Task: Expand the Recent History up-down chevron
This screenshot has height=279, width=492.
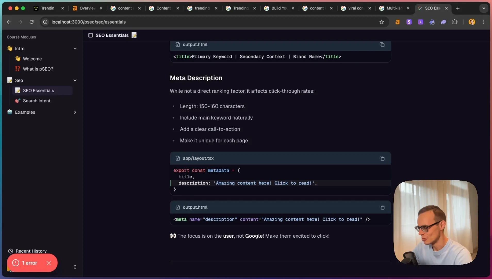Action: coord(75,267)
